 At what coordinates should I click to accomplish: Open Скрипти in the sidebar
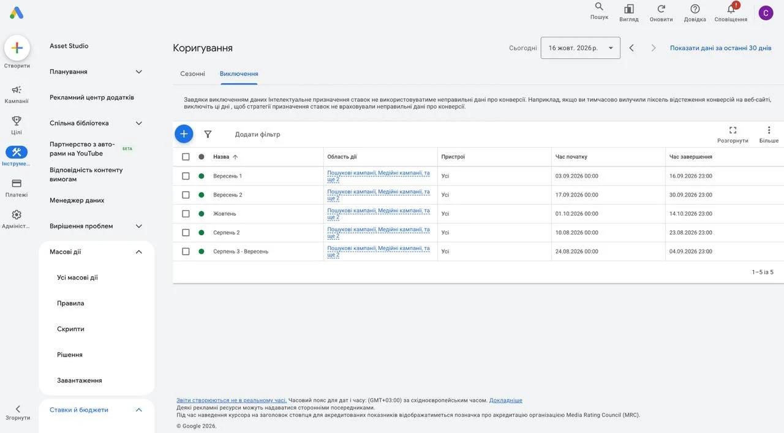pyautogui.click(x=70, y=329)
